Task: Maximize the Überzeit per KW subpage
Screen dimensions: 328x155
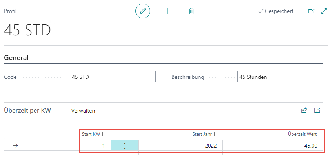Action: click(x=317, y=110)
